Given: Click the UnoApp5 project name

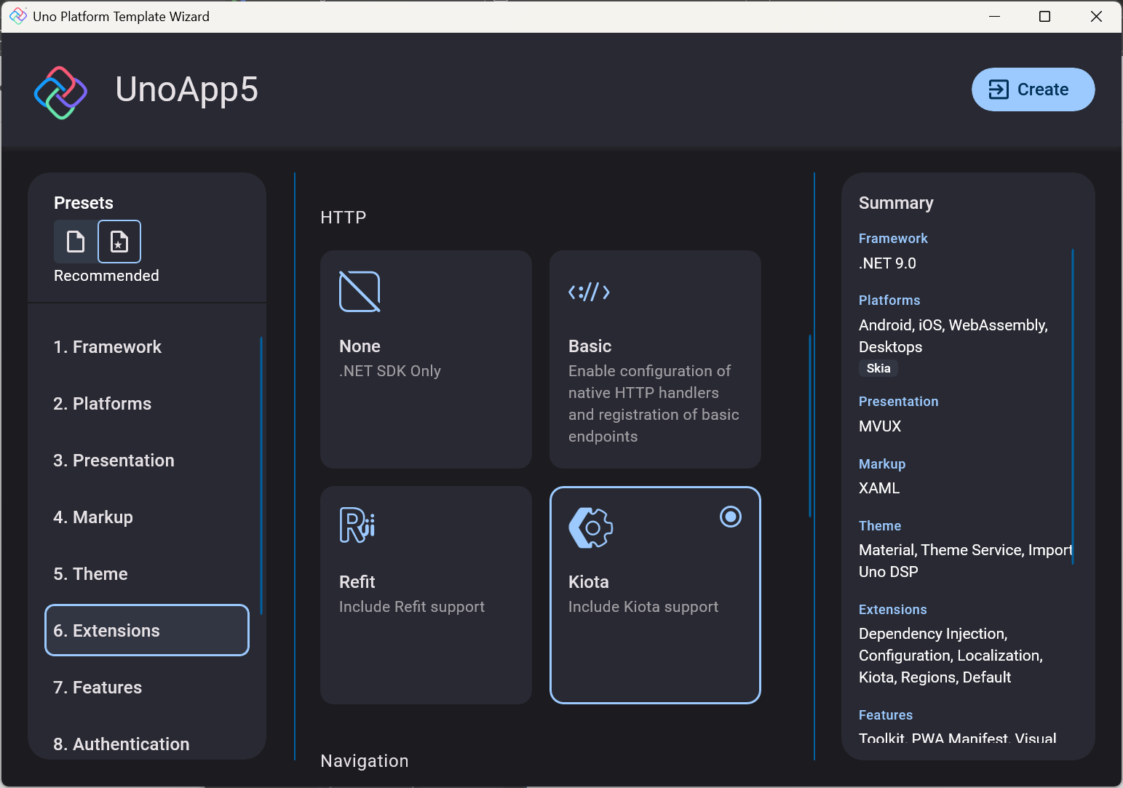Looking at the screenshot, I should pyautogui.click(x=186, y=90).
